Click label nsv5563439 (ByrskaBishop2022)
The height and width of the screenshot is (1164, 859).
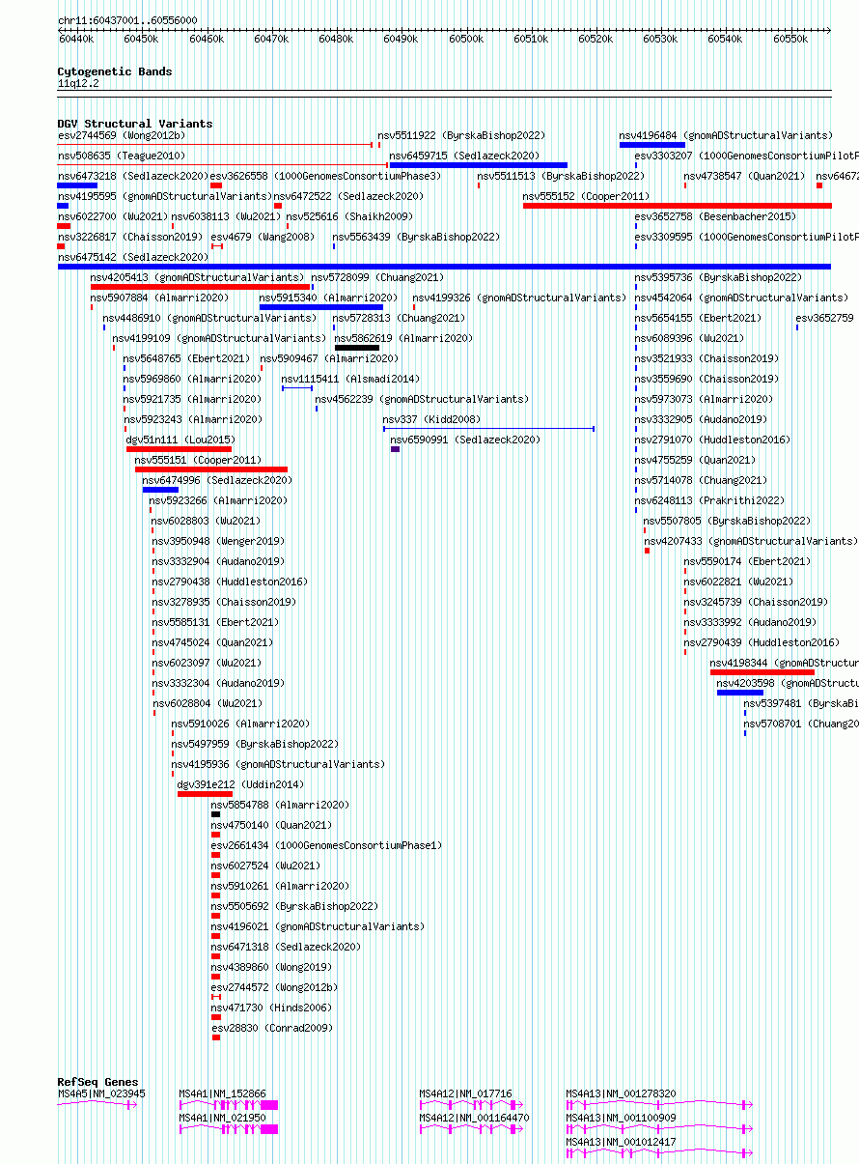click(416, 237)
